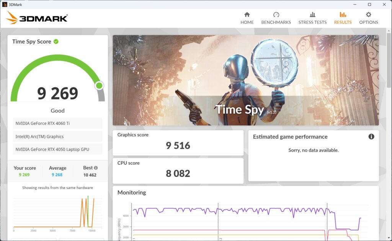
Task: Go to the Home section
Action: pos(247,15)
